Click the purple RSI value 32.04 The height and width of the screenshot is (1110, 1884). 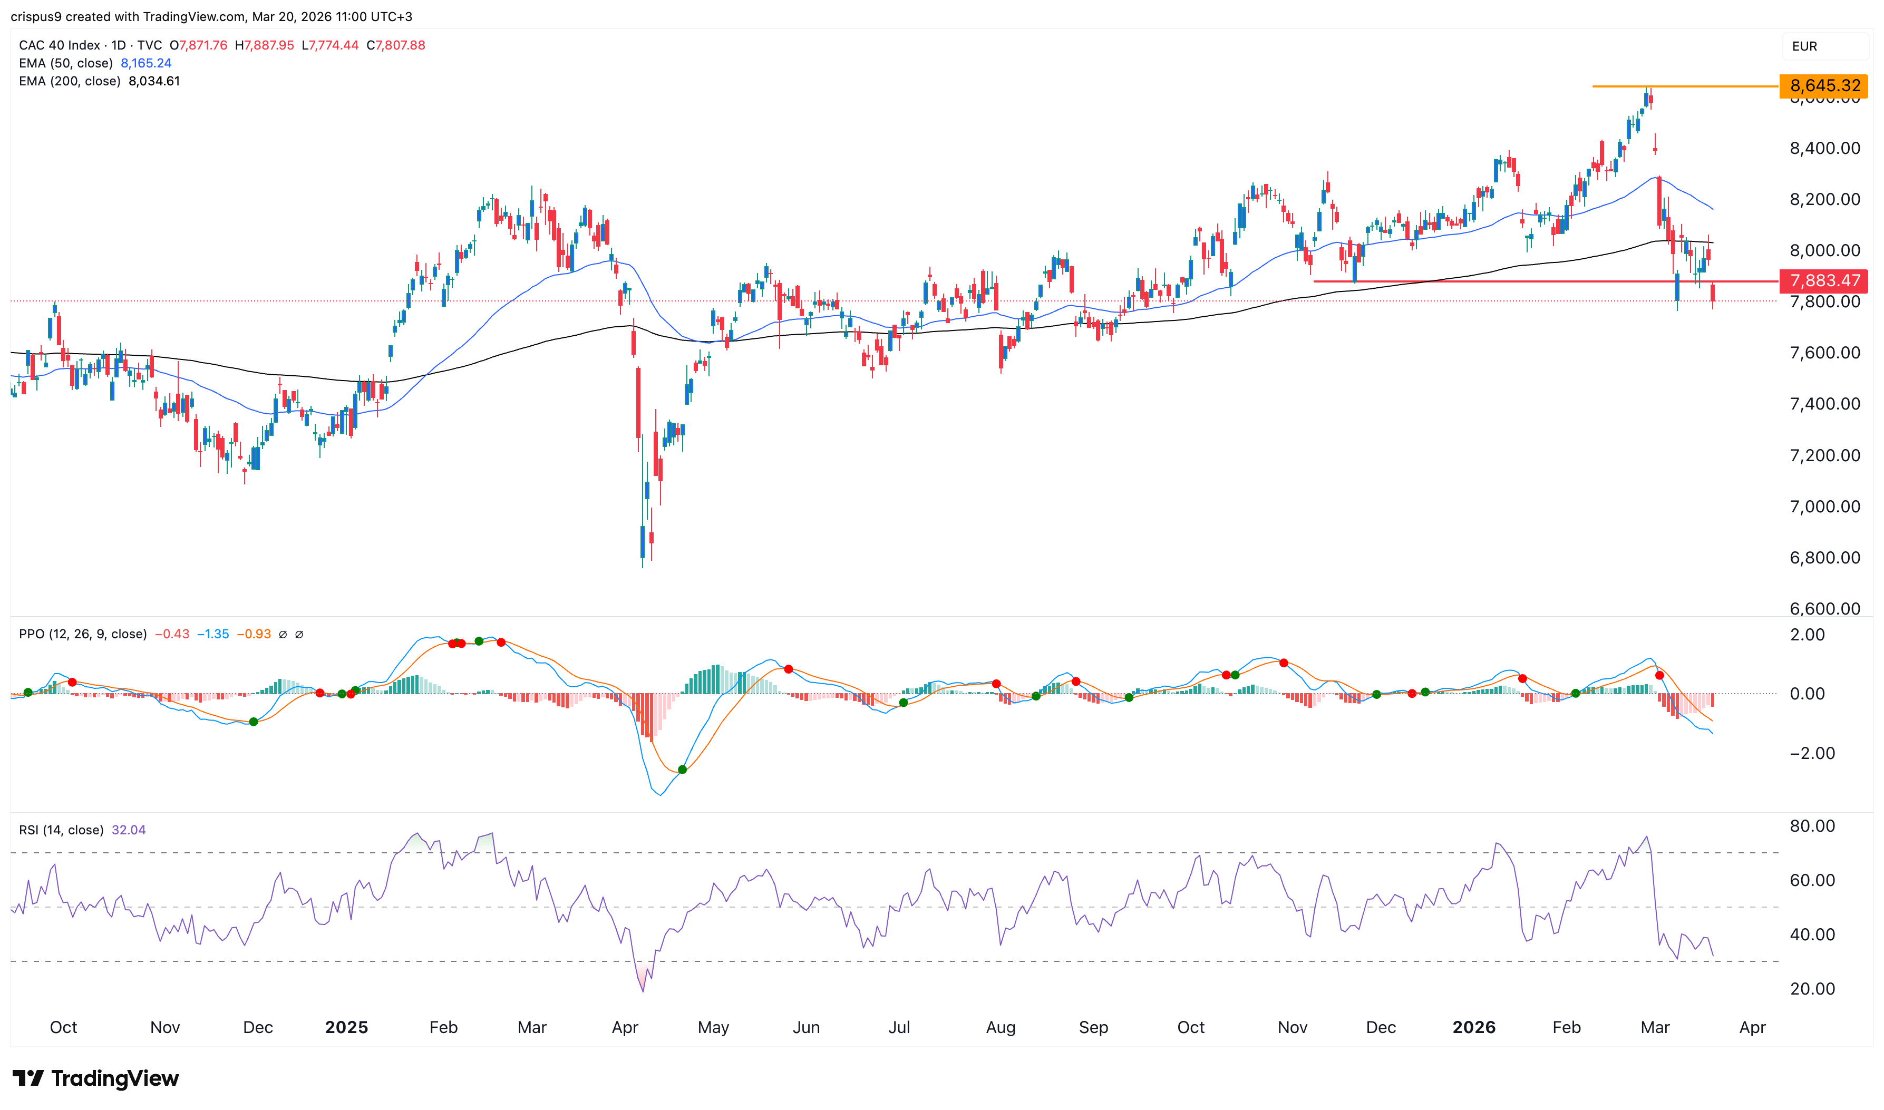(129, 830)
